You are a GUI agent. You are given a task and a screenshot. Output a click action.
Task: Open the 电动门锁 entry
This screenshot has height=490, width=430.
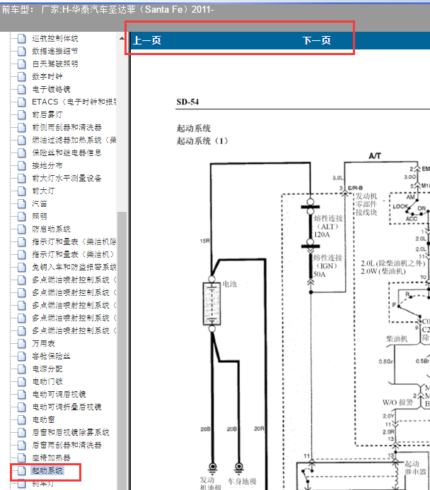pos(47,381)
